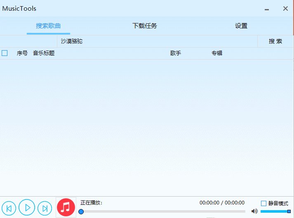Click the red music note icon
294x218 pixels.
click(x=66, y=207)
